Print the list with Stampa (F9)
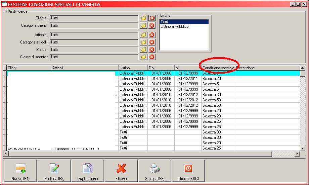The height and width of the screenshot is (185, 309). (155, 171)
